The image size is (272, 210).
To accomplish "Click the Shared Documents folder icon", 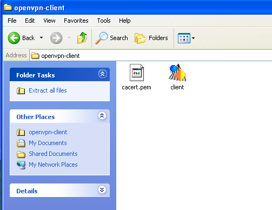I will [x=21, y=154].
